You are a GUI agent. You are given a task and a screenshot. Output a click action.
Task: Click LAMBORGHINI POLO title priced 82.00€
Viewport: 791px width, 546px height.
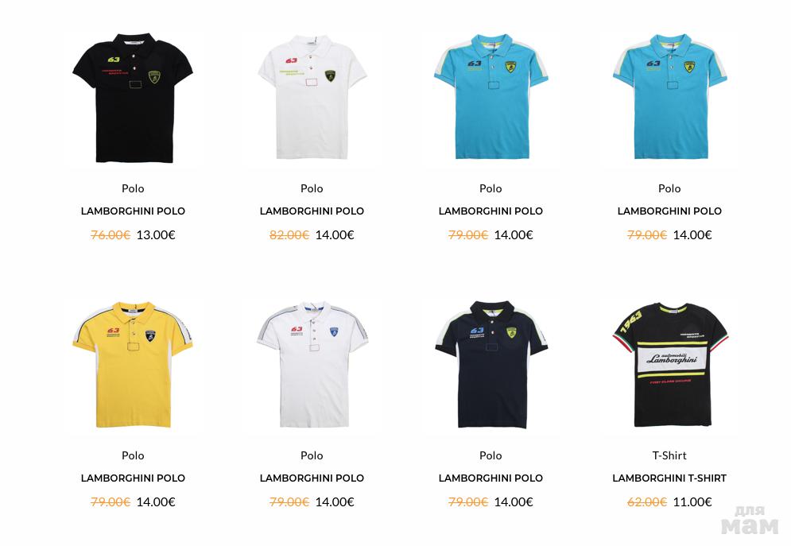point(312,211)
